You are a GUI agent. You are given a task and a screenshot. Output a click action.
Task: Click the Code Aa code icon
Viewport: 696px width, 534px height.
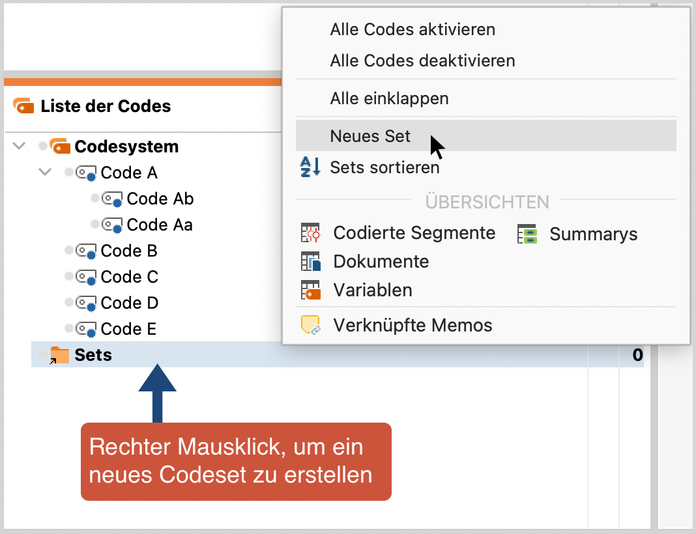click(x=112, y=225)
